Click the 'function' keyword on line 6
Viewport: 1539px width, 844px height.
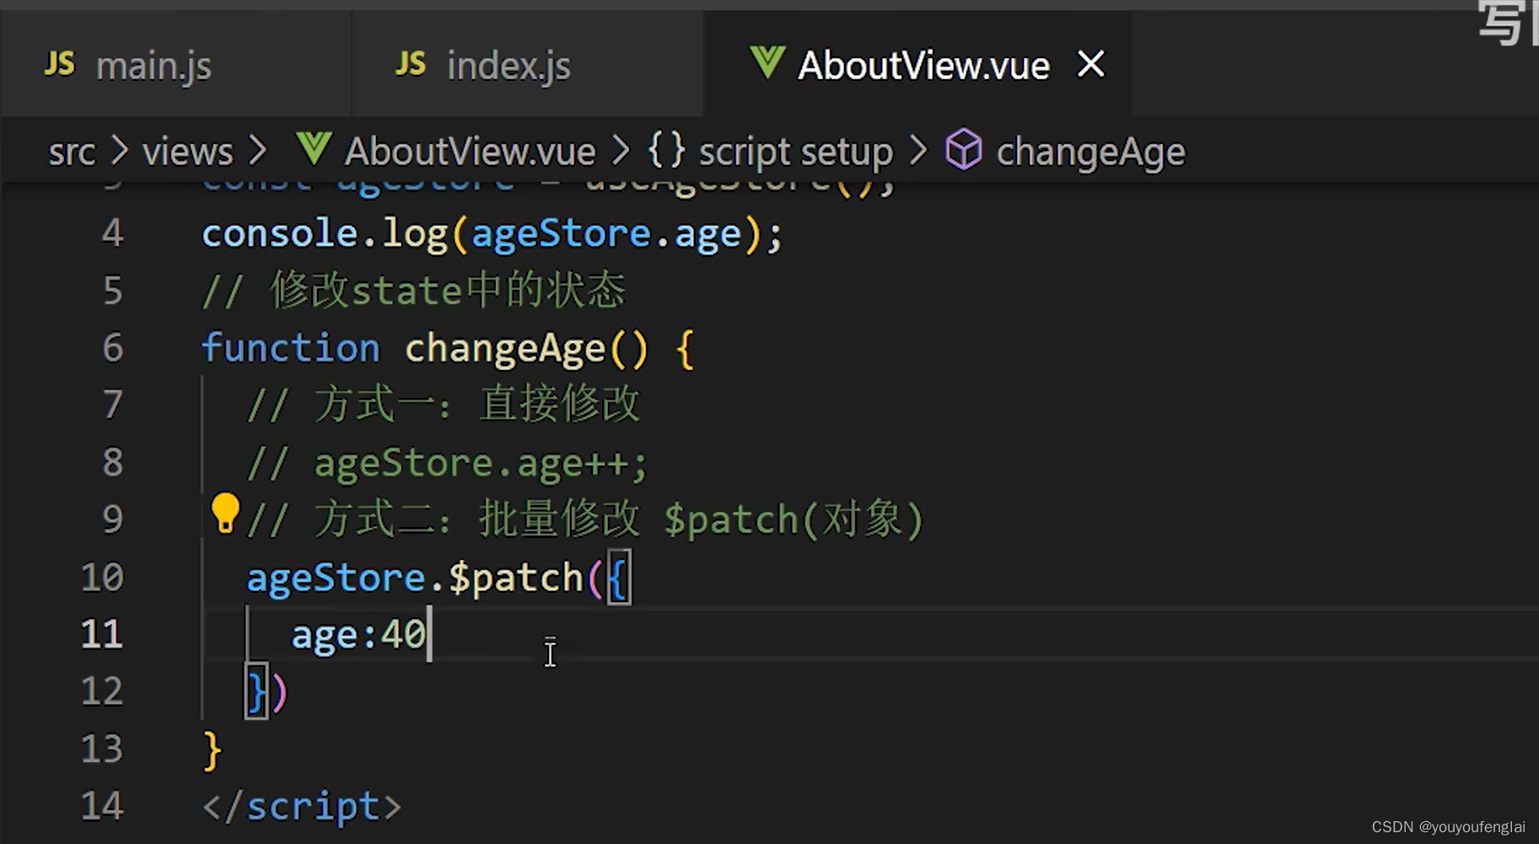pyautogui.click(x=291, y=348)
